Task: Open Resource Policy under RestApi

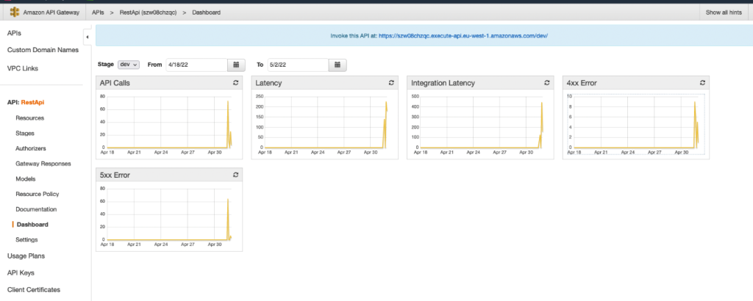Action: tap(38, 194)
